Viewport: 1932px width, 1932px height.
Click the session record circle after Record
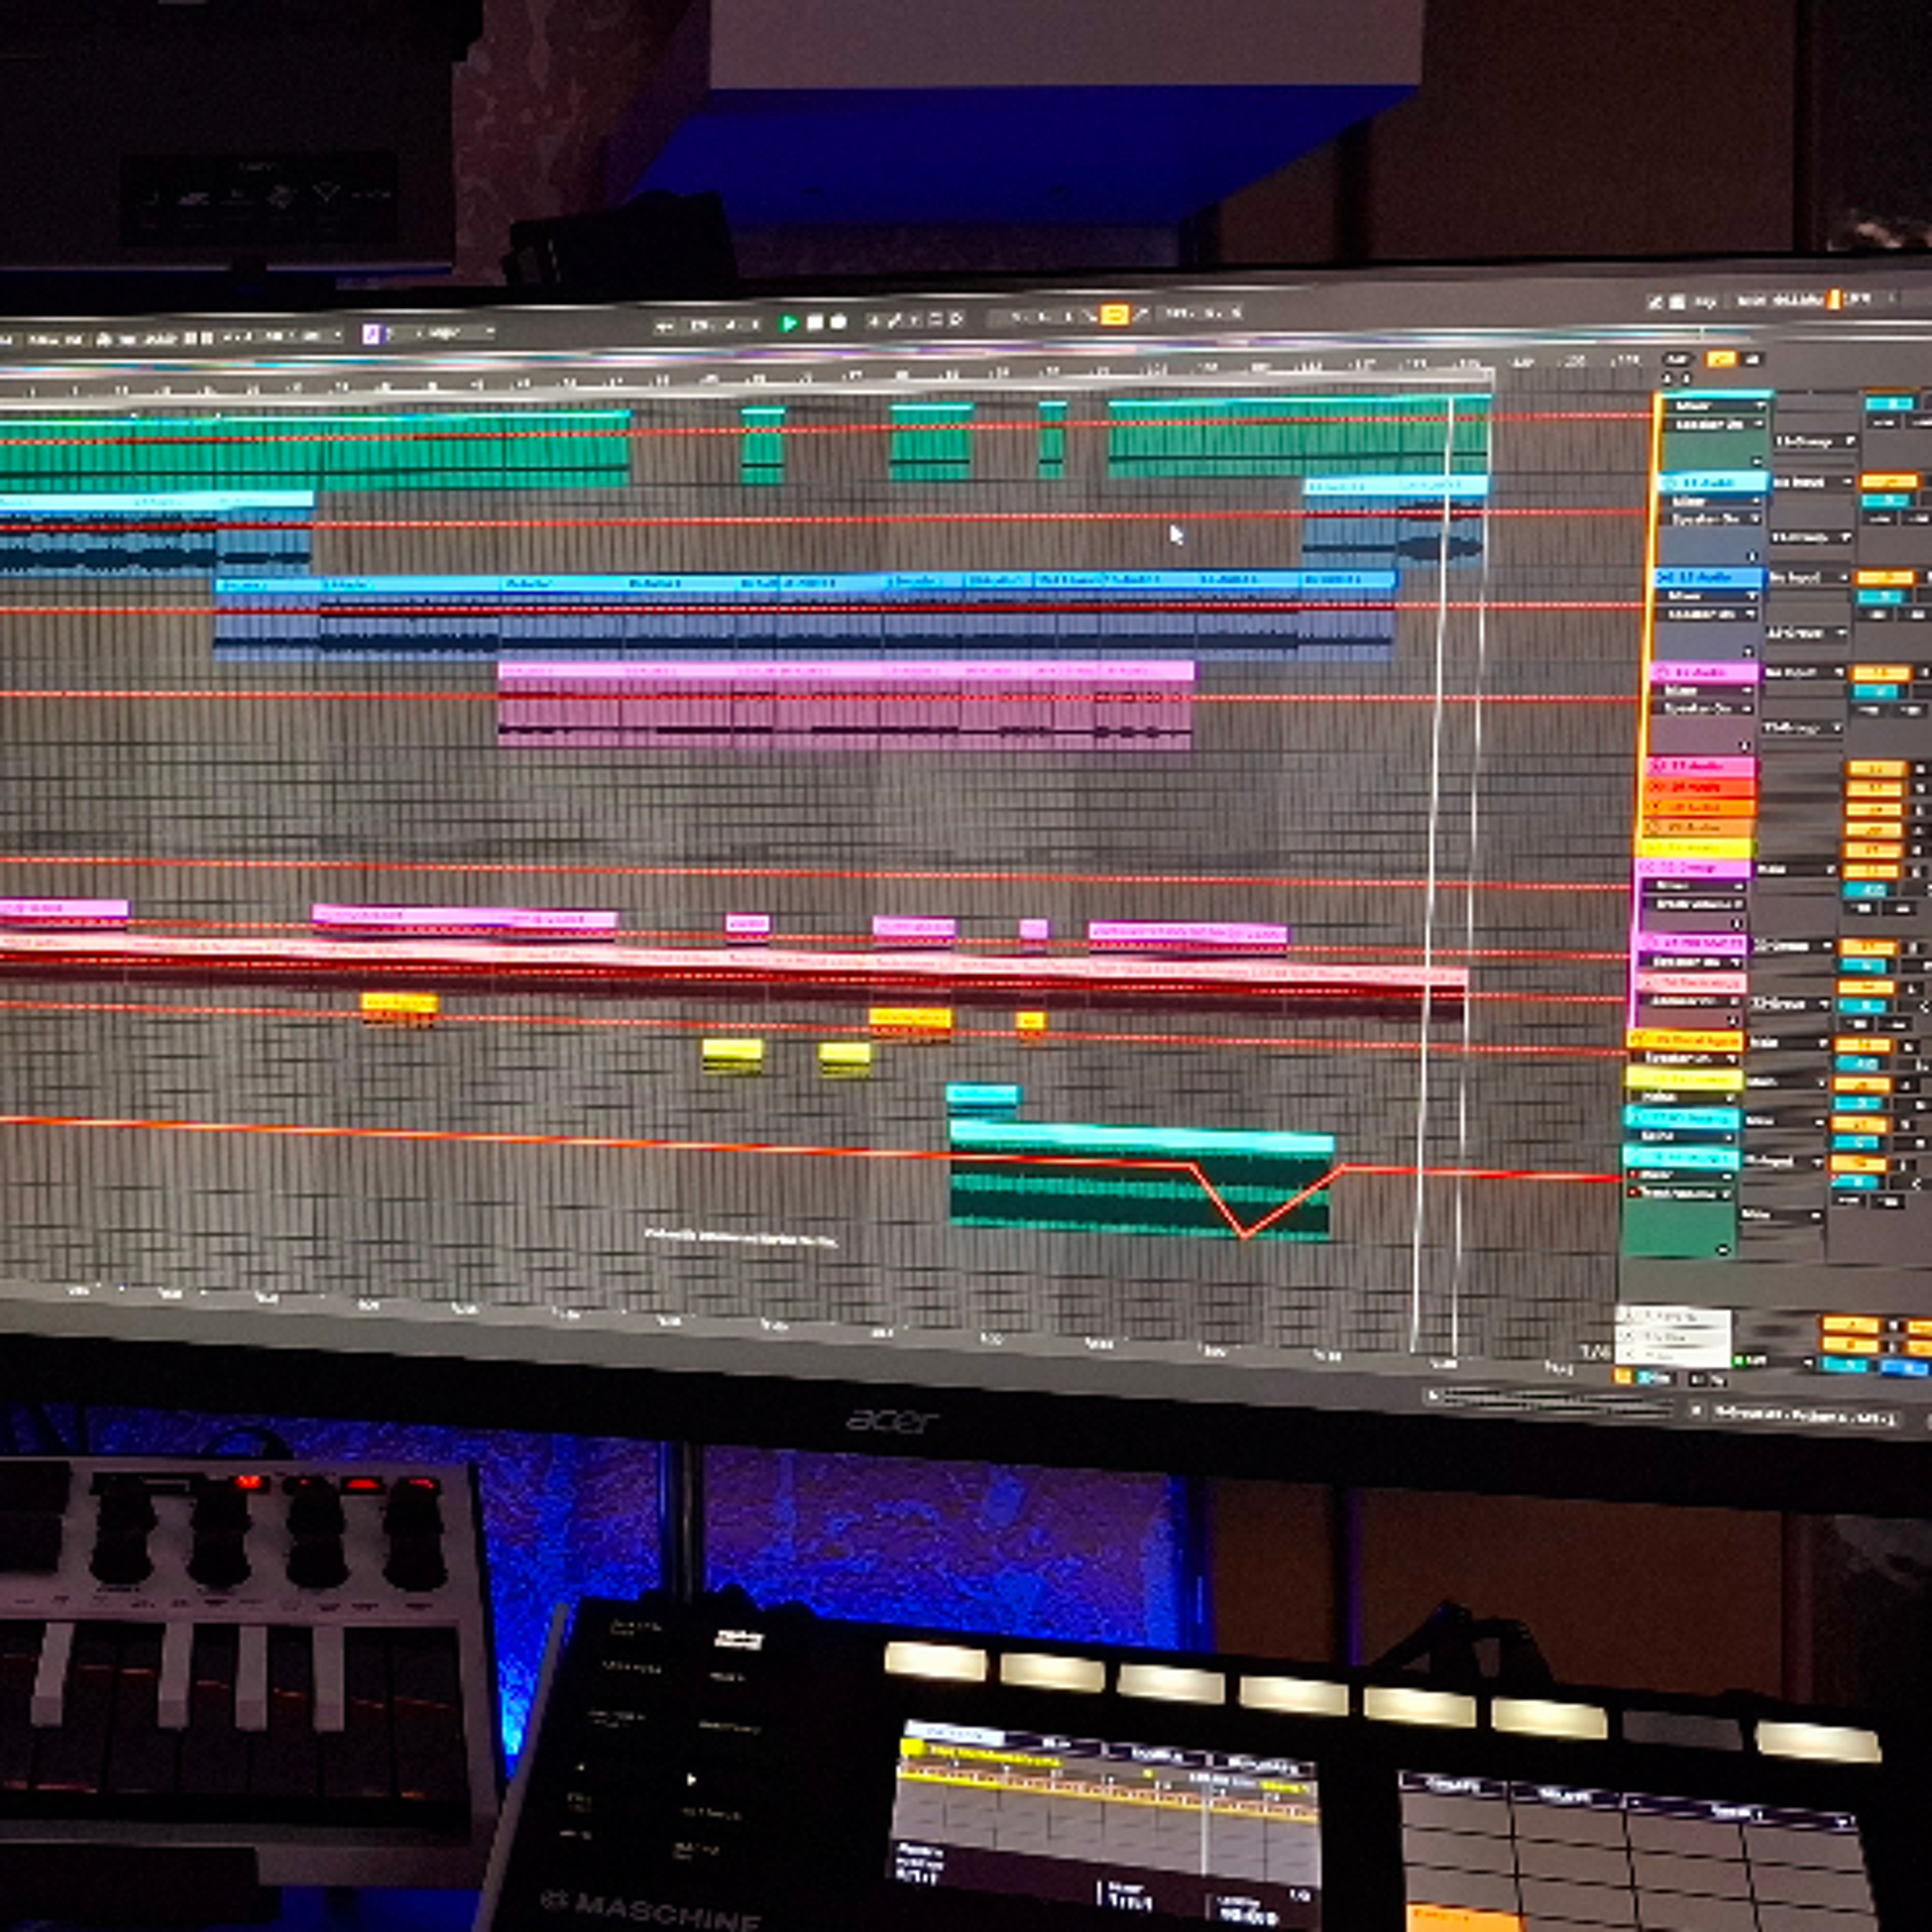[957, 319]
